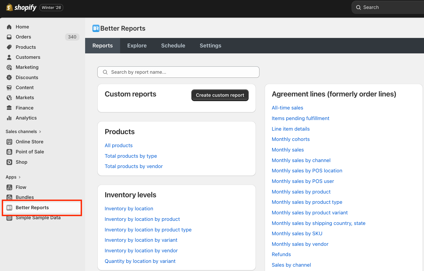
Task: Click the magnifier icon in report search
Action: [105, 72]
